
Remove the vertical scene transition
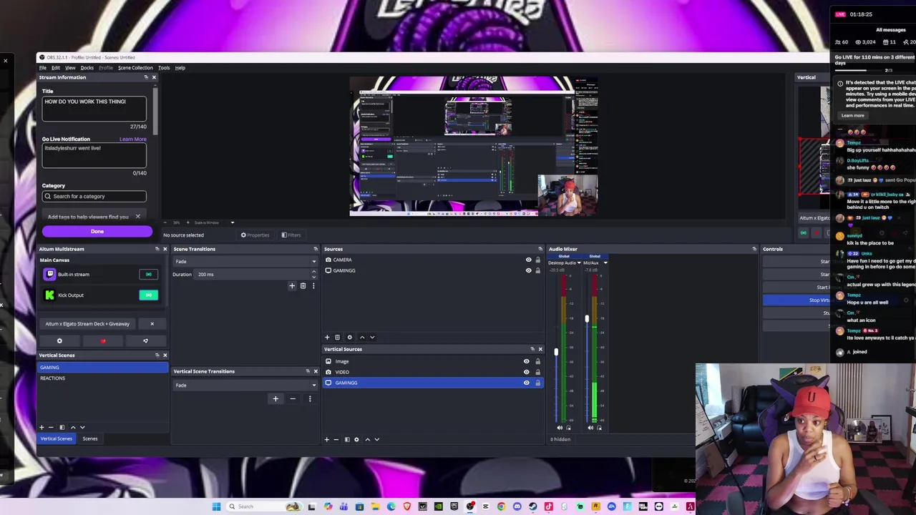pos(293,398)
